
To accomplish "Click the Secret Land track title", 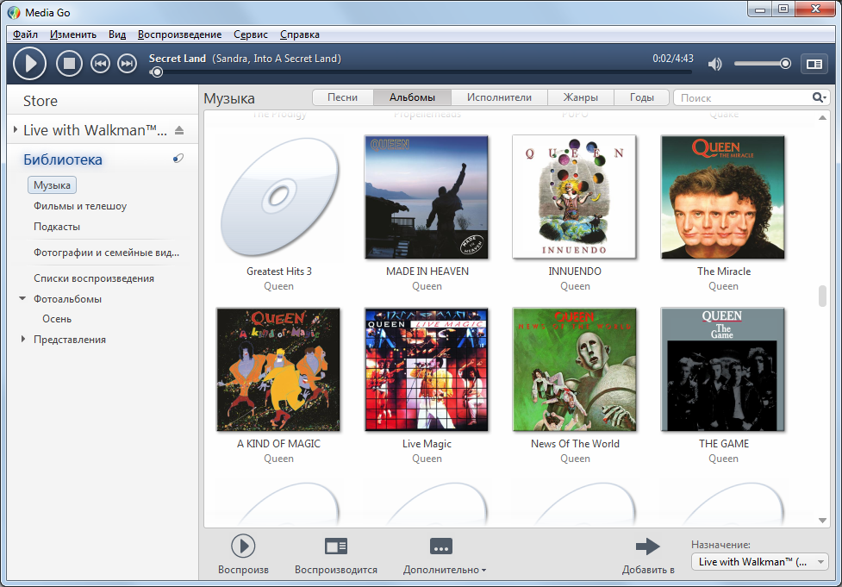I will (x=178, y=59).
